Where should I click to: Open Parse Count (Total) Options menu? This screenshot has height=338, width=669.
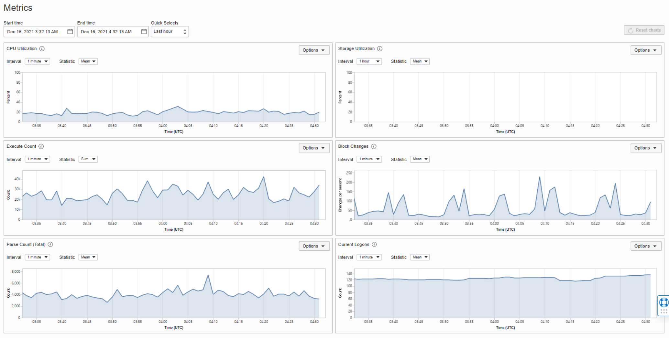point(314,246)
